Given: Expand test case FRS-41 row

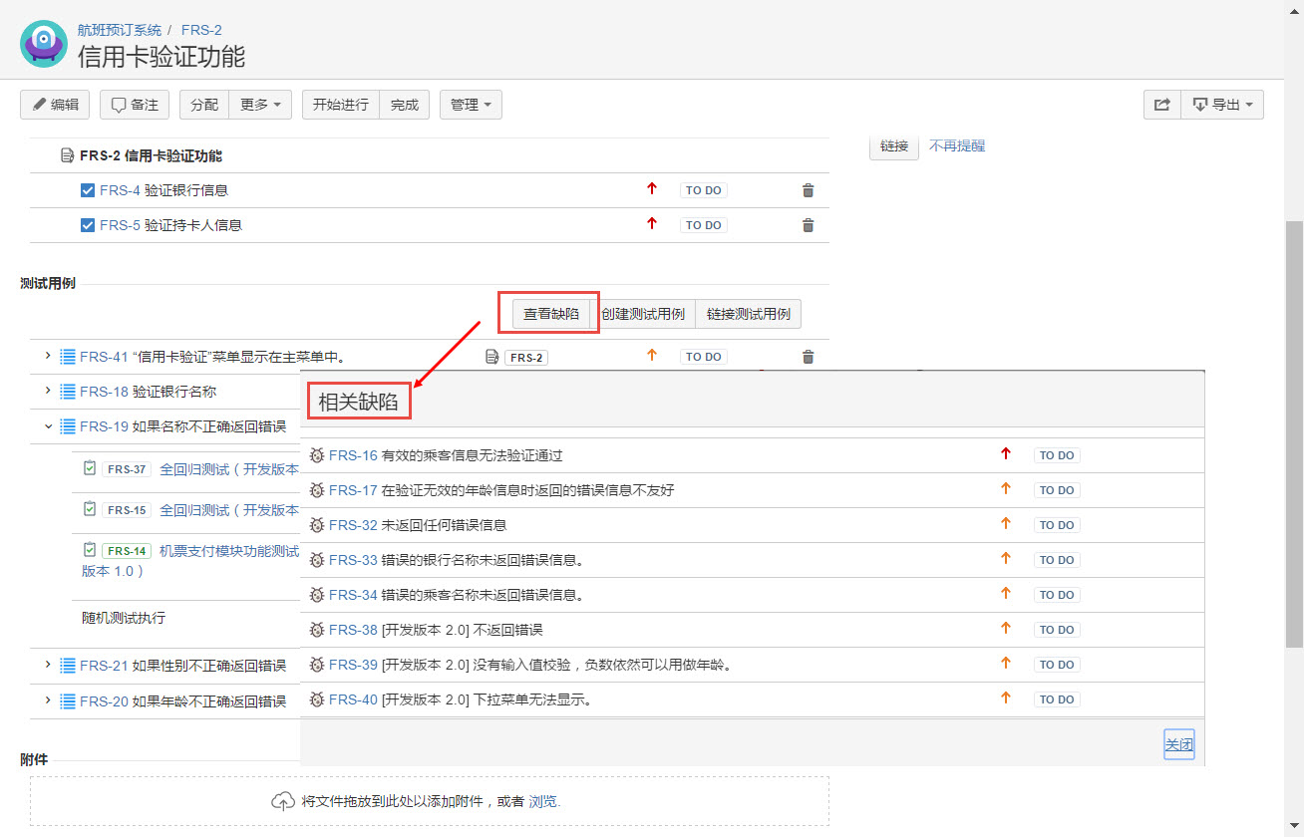Looking at the screenshot, I should click(x=47, y=356).
